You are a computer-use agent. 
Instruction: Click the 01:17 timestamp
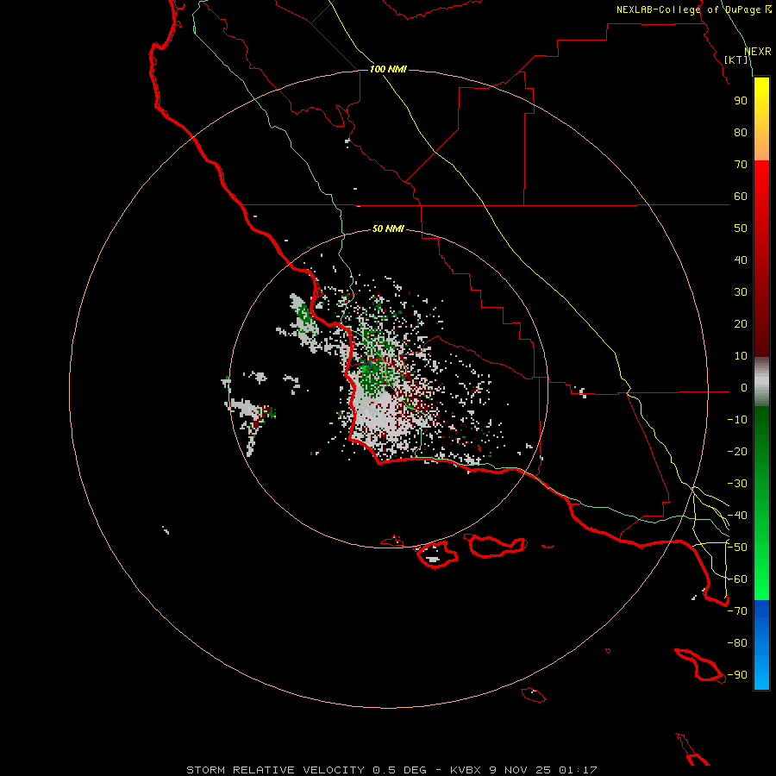point(578,770)
